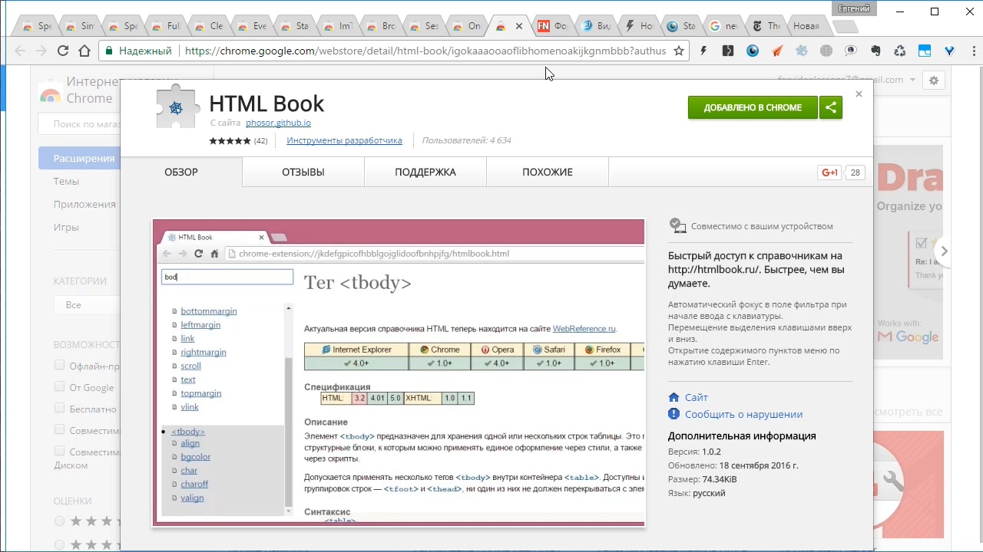The image size is (983, 552).
Task: Open the blue circular extension icon in the toolbar
Action: tap(753, 51)
